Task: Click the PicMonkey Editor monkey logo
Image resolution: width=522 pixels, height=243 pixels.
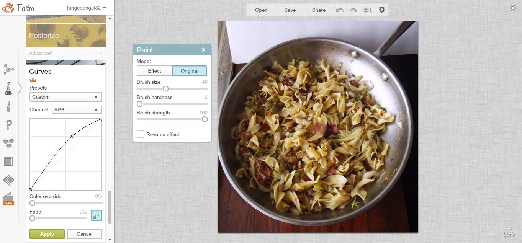Action: (7, 8)
